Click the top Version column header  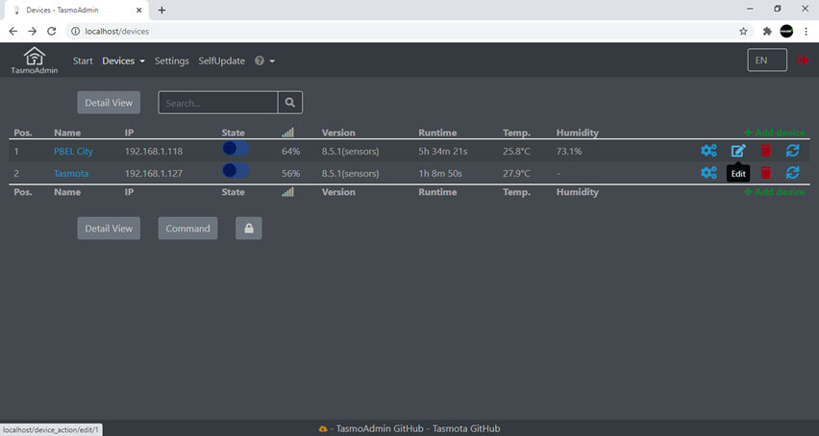click(x=338, y=133)
